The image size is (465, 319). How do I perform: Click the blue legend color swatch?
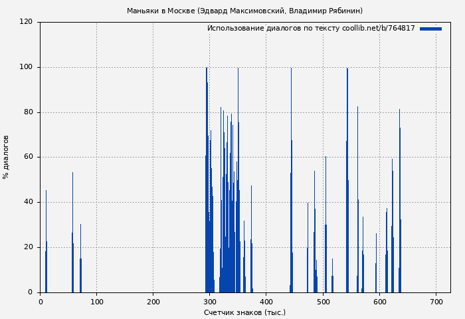pos(430,29)
